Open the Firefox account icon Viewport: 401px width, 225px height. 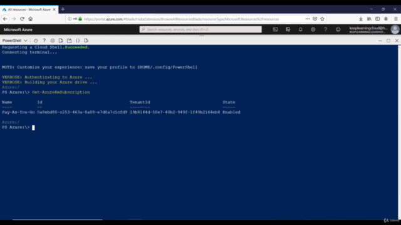coord(386,19)
